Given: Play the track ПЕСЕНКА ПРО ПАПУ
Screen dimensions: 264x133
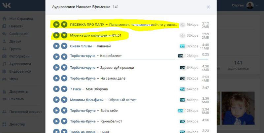Looking at the screenshot, I should pyautogui.click(x=56, y=24).
